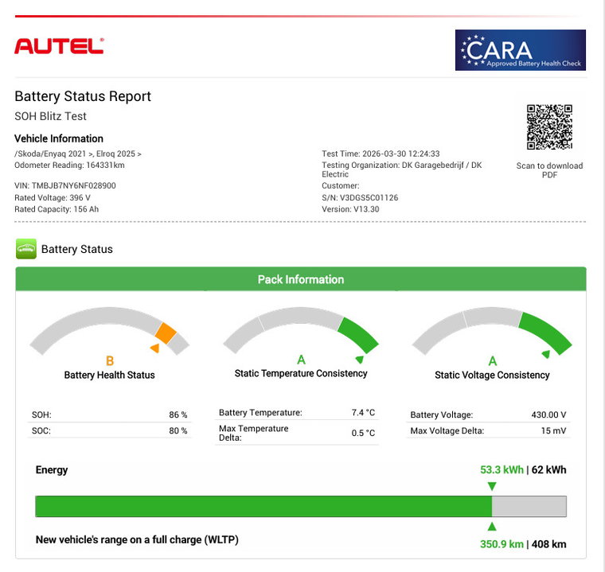
Task: Click the 'Battery Voltage:' row label
Action: (441, 414)
